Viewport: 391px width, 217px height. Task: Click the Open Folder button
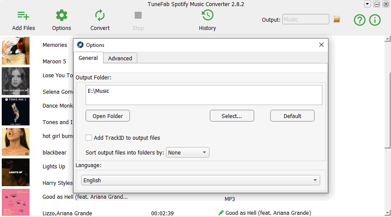[108, 116]
